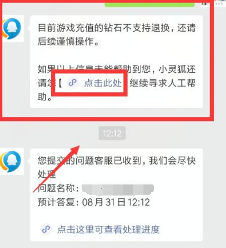226x248 pixels.
Task: Tap the user avatar thumbnail at top right
Action: [204, 4]
